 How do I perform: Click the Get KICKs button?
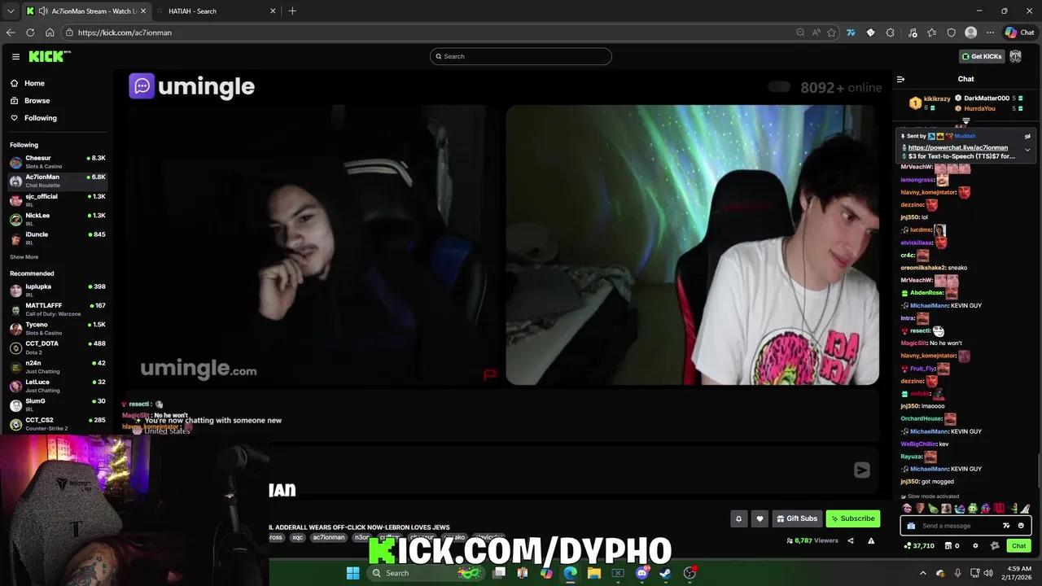click(982, 56)
